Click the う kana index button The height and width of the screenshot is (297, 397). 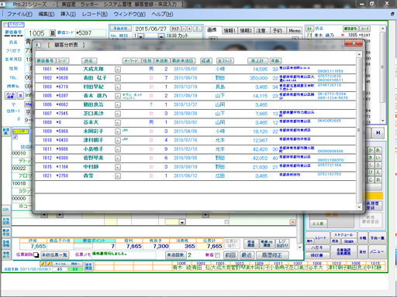pyautogui.click(x=378, y=165)
